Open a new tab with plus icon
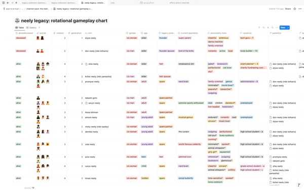Screen dimensions: 304x190 (16, 3)
